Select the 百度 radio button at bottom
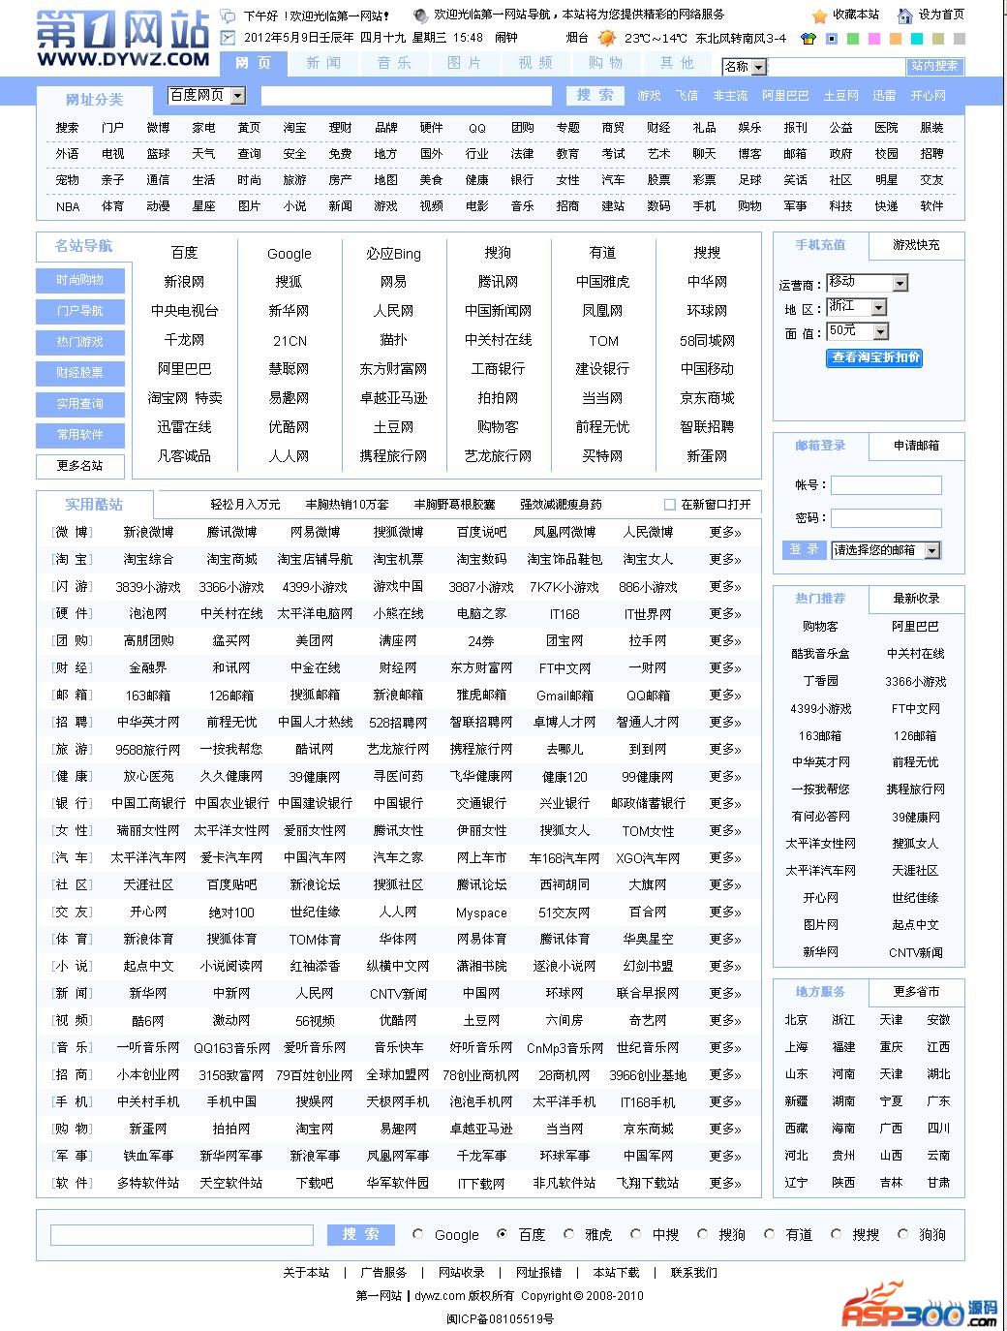Screen dimensions: 1007x1331 click(x=502, y=1234)
